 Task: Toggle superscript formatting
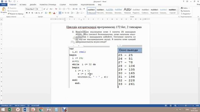pos(42,13)
